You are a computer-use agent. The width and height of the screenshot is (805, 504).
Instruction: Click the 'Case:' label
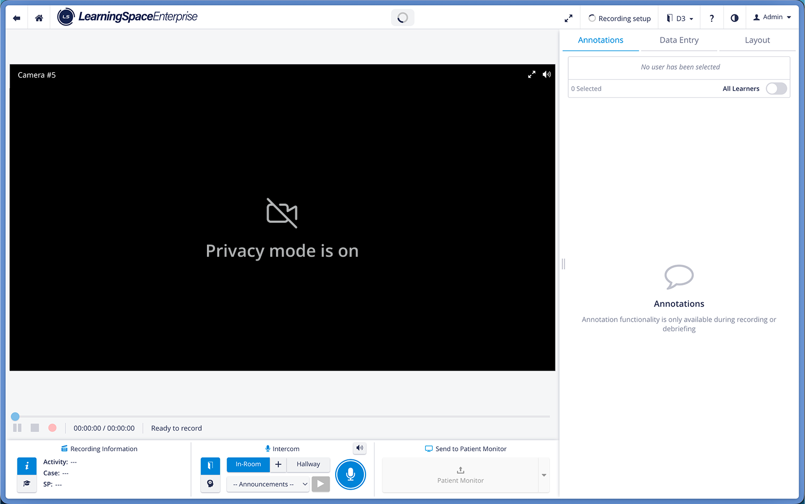52,473
